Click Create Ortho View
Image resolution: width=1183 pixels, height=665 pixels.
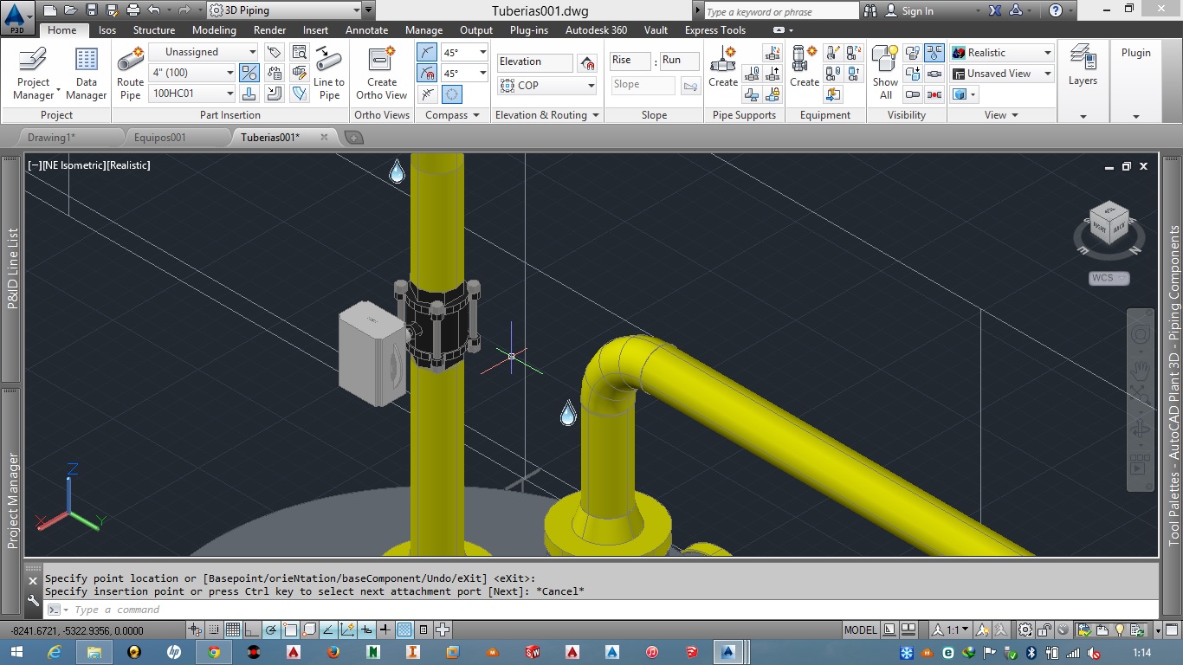point(381,74)
